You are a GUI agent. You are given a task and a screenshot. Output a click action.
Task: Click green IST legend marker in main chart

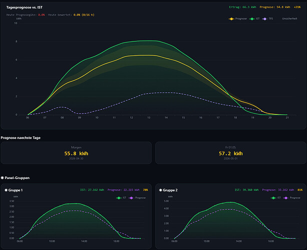[252, 19]
